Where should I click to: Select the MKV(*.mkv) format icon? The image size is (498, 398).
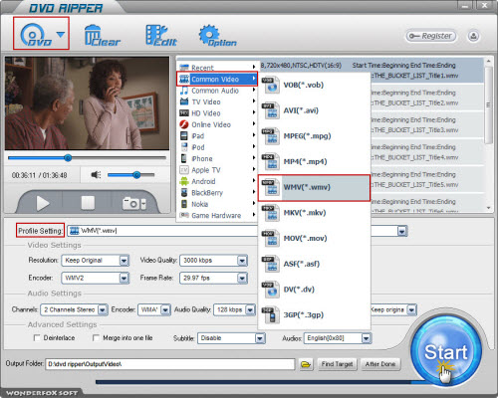coord(271,213)
